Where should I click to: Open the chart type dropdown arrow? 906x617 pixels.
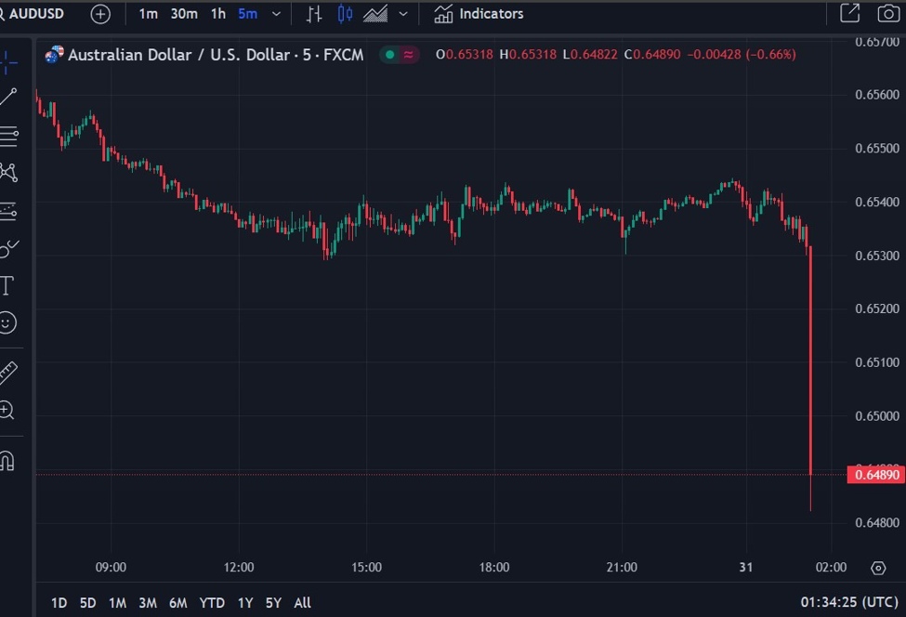[401, 14]
